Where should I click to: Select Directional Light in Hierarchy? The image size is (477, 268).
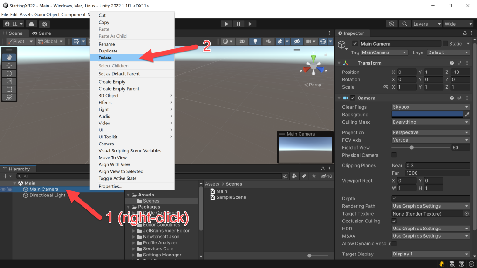click(x=47, y=195)
